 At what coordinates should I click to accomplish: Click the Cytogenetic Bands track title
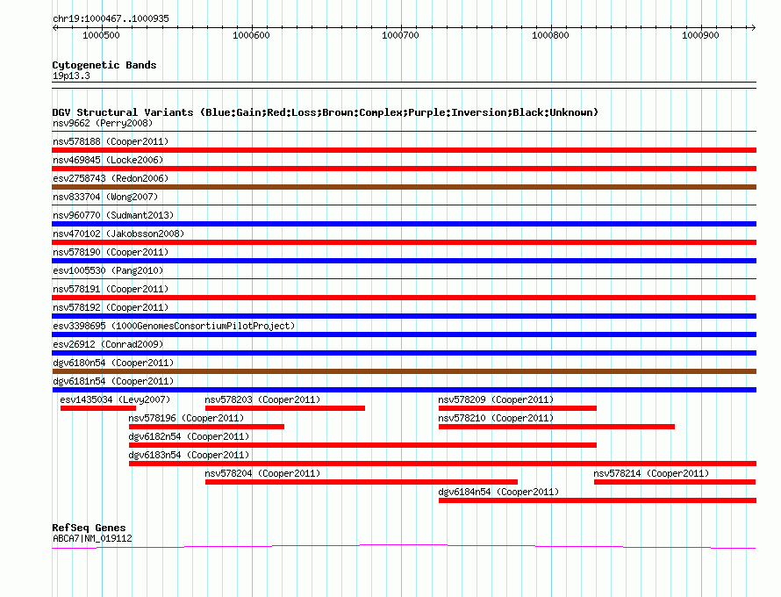(x=104, y=65)
